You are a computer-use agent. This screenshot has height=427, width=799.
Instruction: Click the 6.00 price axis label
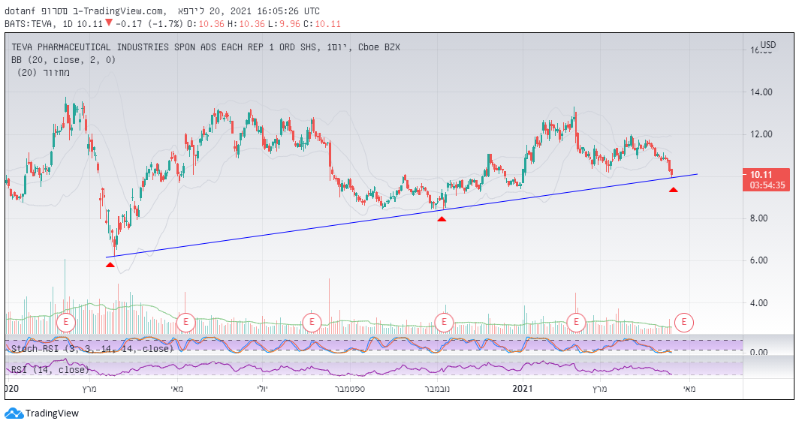(758, 260)
